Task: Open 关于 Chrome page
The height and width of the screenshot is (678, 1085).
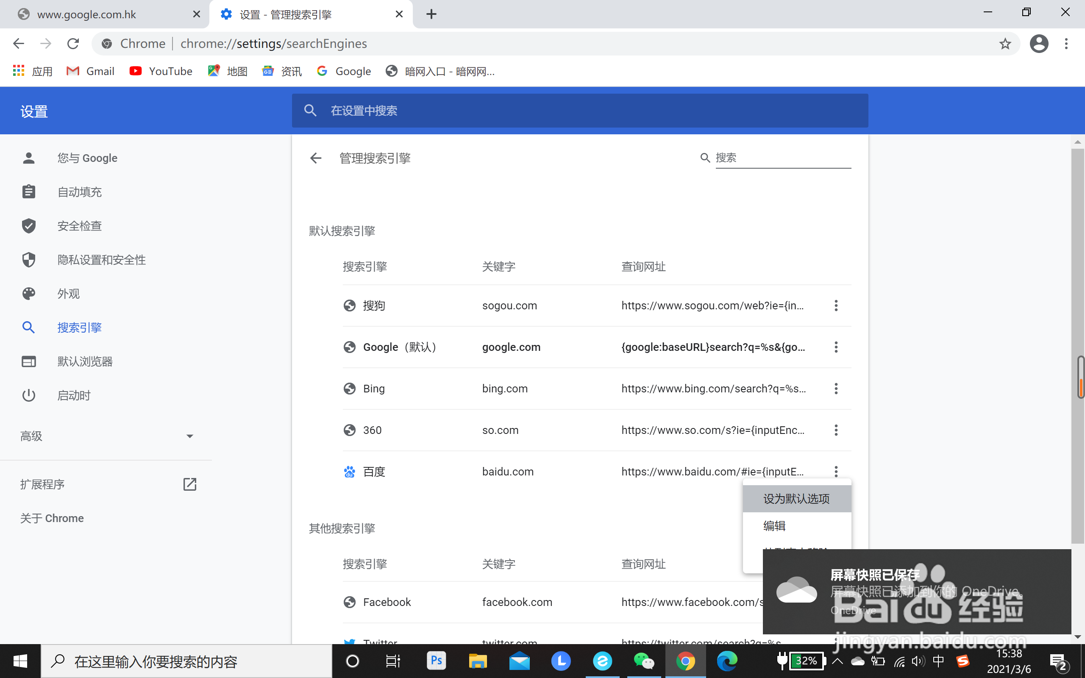Action: [x=52, y=518]
